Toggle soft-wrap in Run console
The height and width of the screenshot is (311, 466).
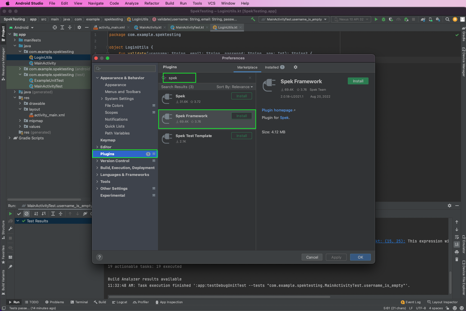[x=457, y=237]
